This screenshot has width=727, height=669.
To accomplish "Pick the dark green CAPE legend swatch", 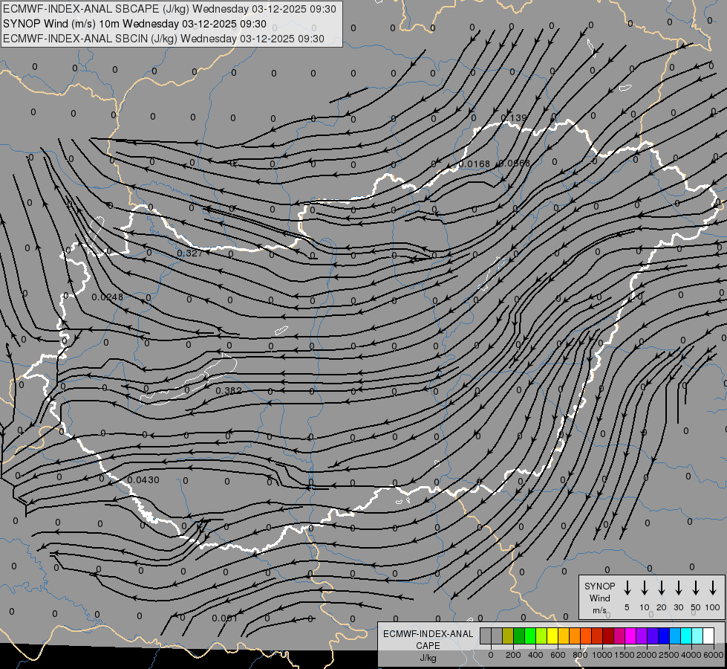I will (519, 636).
